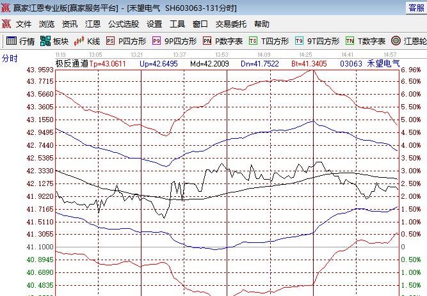Viewport: 427px width, 296px height.
Task: Open the 帮助 menu
Action: pyautogui.click(x=262, y=24)
